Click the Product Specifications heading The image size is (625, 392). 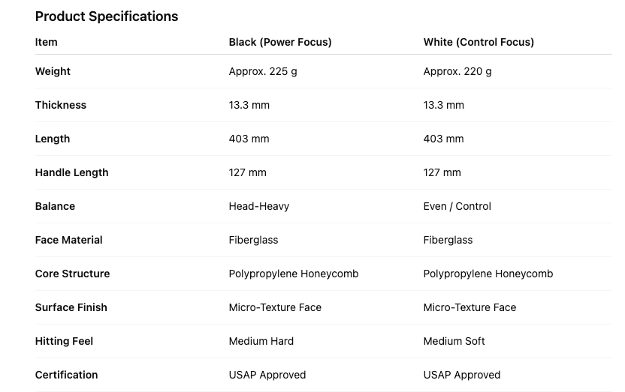pos(107,16)
